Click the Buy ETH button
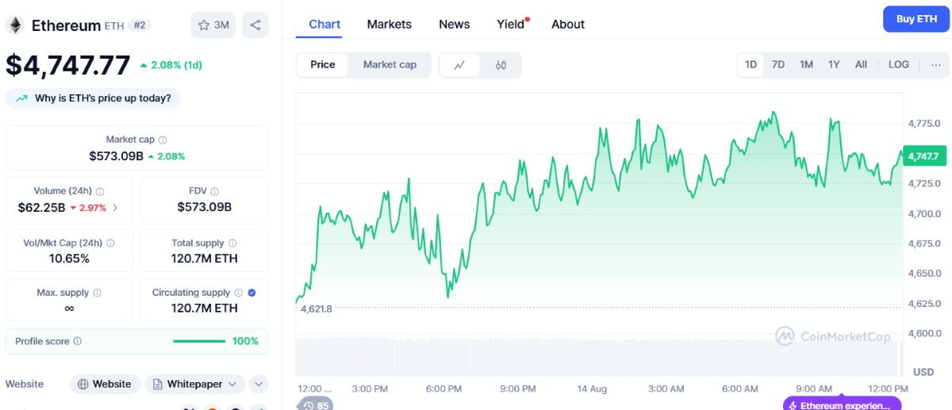This screenshot has height=410, width=952. coord(916,19)
